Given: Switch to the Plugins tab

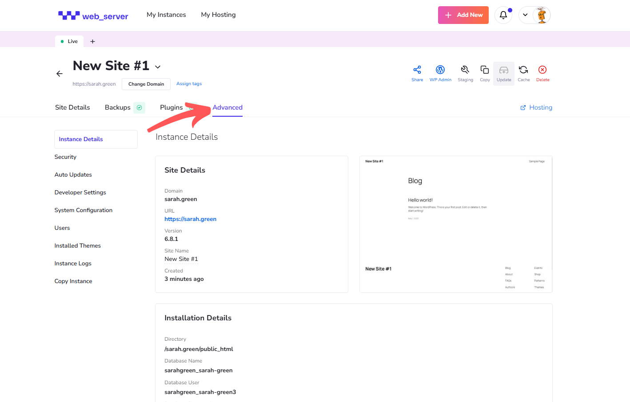Looking at the screenshot, I should pyautogui.click(x=171, y=107).
